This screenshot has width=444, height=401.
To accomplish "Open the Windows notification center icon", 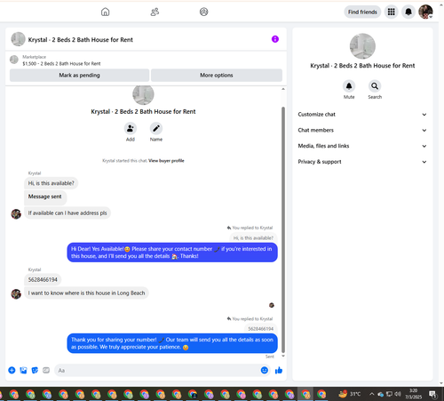I will coord(432,394).
